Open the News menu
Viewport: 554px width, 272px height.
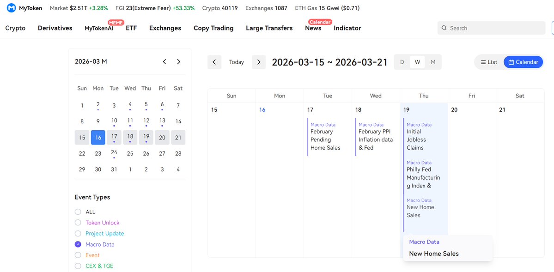pos(313,28)
